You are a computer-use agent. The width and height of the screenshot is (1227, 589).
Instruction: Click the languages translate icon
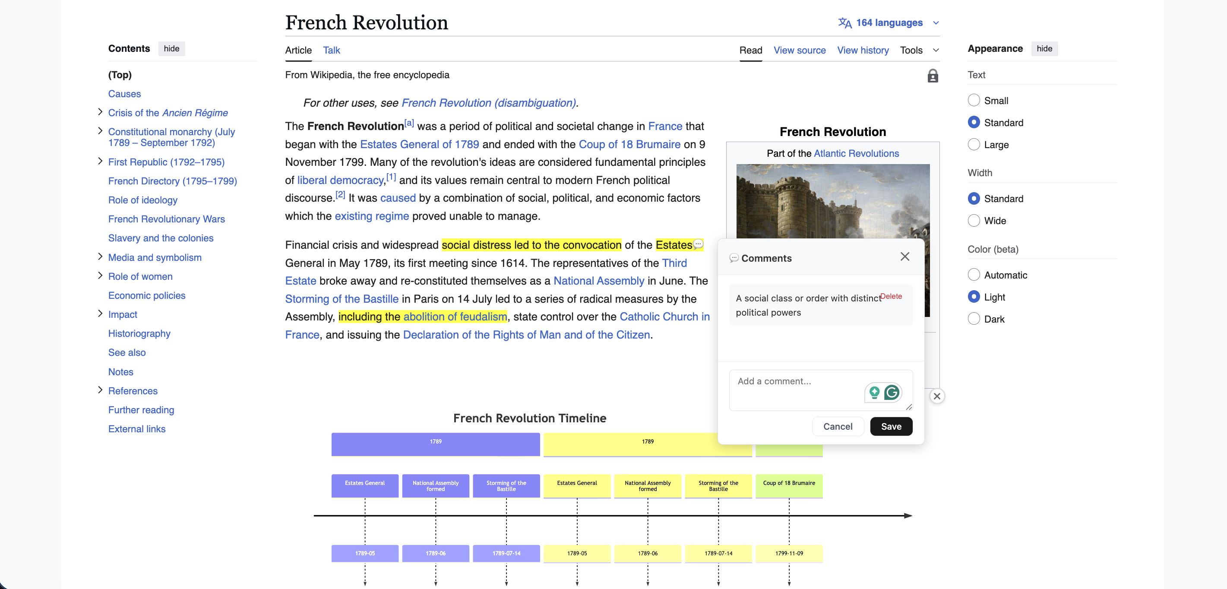[844, 23]
